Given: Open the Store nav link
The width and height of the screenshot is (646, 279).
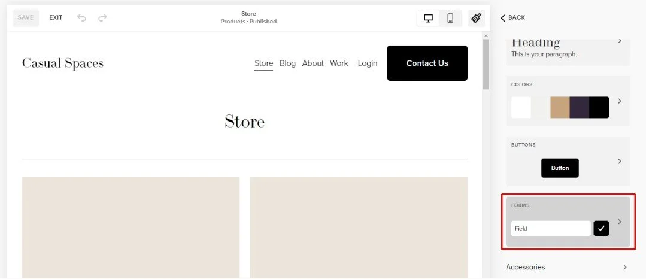Looking at the screenshot, I should [263, 63].
